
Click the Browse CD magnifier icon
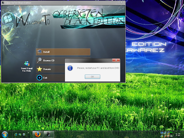click(x=39, y=60)
